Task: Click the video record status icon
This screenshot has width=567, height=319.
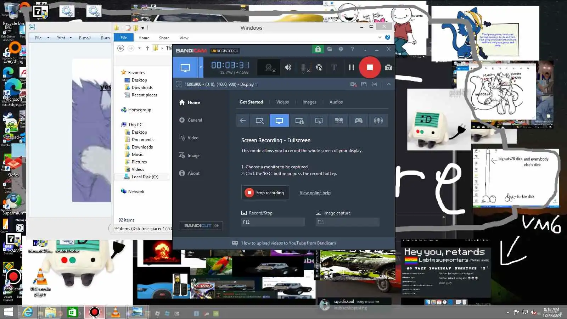Action: click(x=353, y=84)
